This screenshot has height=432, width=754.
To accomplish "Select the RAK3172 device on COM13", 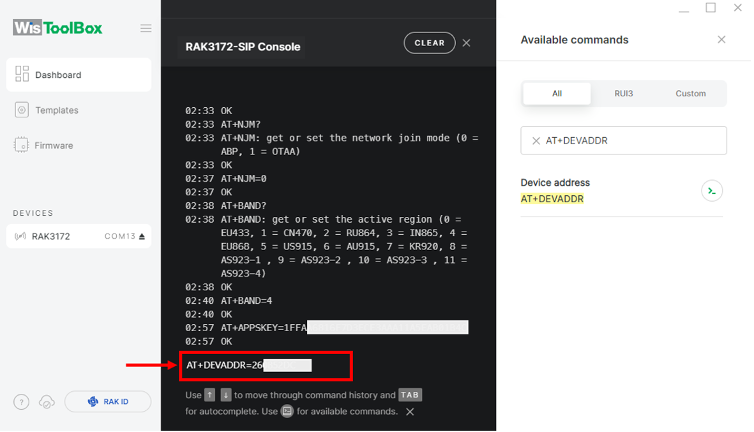I will [x=79, y=236].
